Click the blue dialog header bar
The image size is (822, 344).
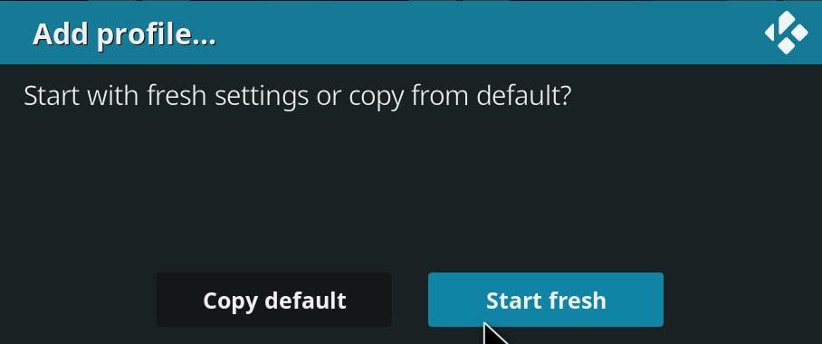(411, 33)
